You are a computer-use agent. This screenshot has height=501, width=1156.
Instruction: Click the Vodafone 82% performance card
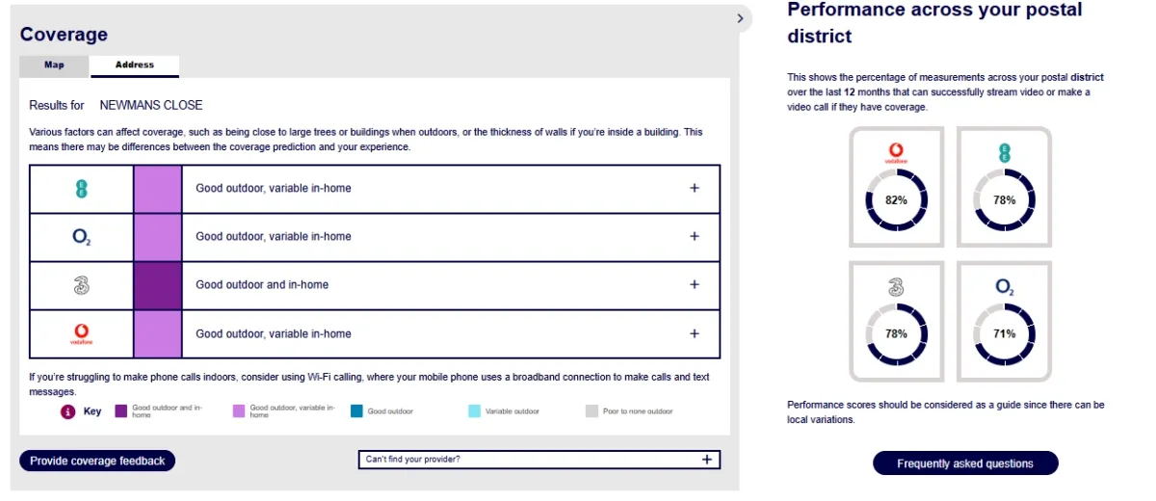point(897,187)
